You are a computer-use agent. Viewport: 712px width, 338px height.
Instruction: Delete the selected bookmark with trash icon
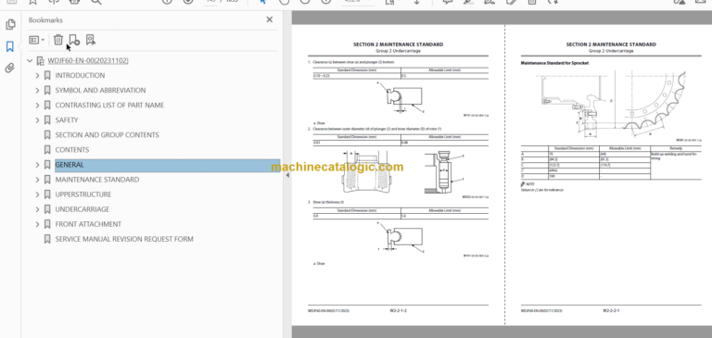tap(57, 40)
